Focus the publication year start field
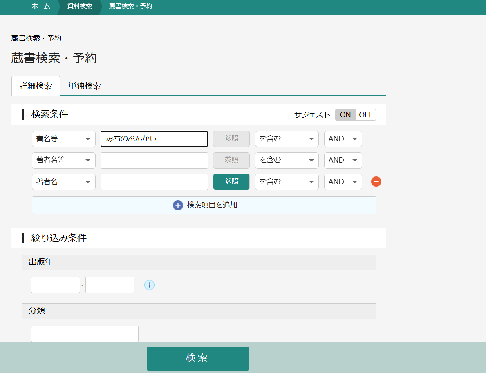 tap(56, 285)
